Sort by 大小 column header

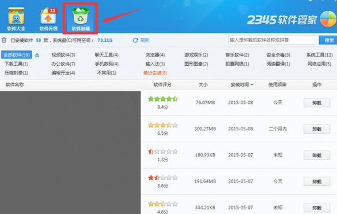203,84
